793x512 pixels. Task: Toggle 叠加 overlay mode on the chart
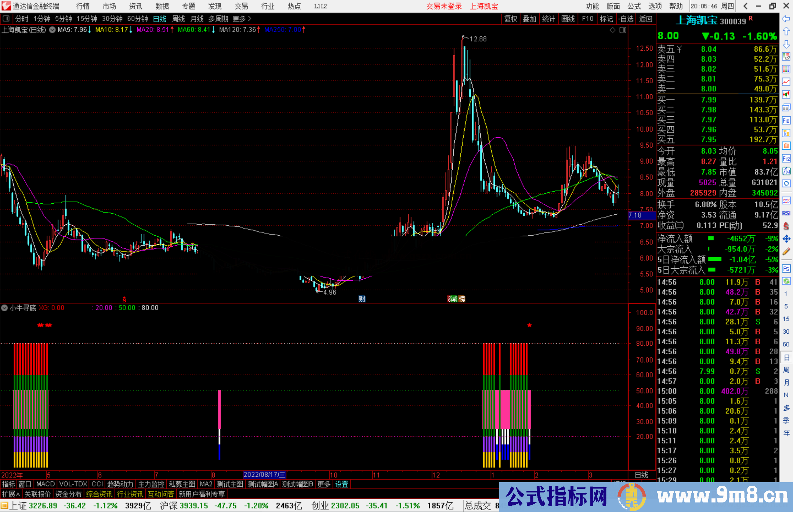point(530,19)
